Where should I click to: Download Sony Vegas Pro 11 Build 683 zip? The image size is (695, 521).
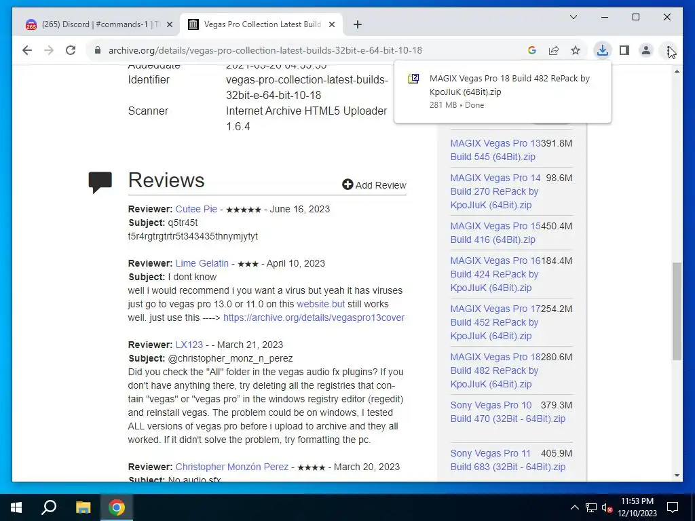(508, 460)
